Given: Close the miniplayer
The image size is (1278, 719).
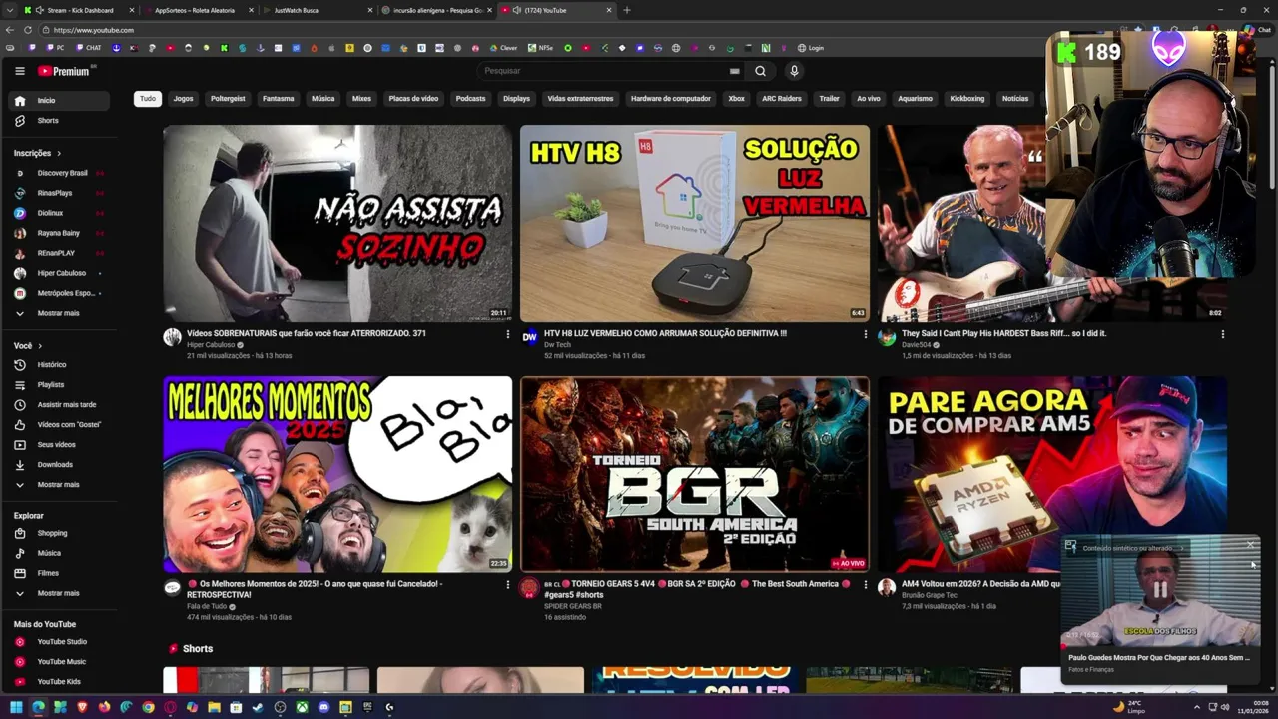Looking at the screenshot, I should 1250,545.
